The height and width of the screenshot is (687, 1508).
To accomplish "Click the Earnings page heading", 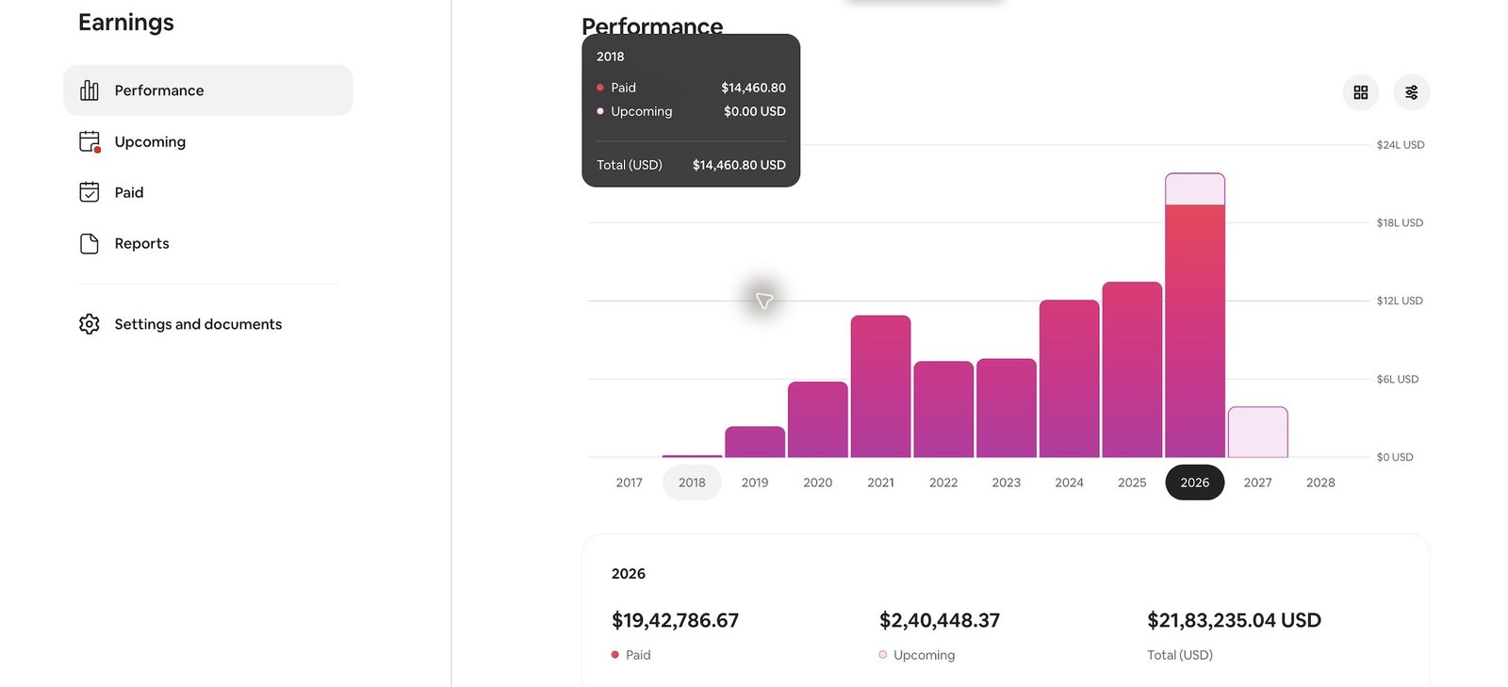I will click(x=126, y=23).
